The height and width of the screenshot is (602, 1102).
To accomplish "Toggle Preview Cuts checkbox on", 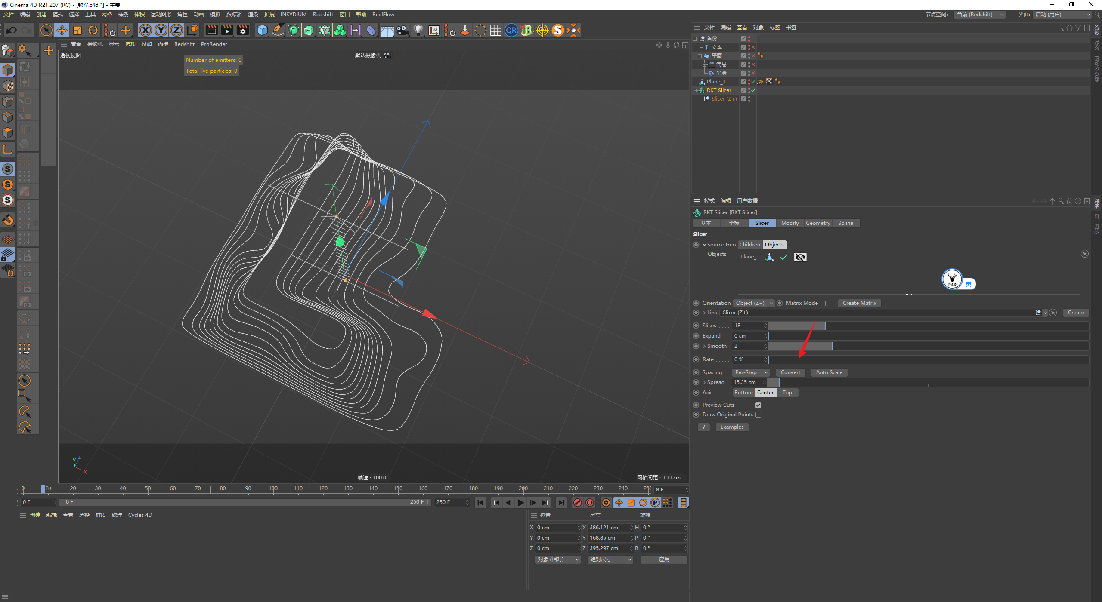I will pyautogui.click(x=758, y=405).
